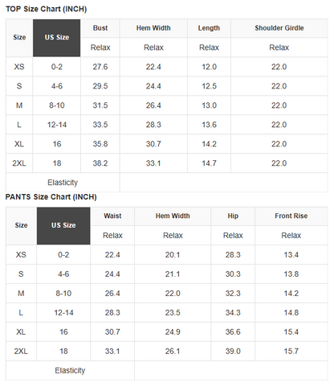
Task: Click the Length column header in TOP chart
Action: pos(209,28)
